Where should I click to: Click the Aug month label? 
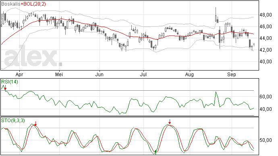point(189,75)
